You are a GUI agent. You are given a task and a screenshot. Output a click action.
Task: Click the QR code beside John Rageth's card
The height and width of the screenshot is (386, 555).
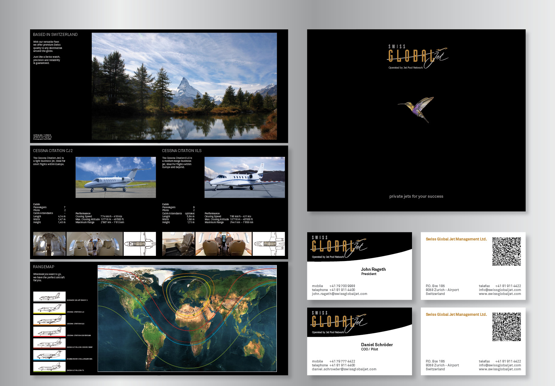[x=506, y=251]
